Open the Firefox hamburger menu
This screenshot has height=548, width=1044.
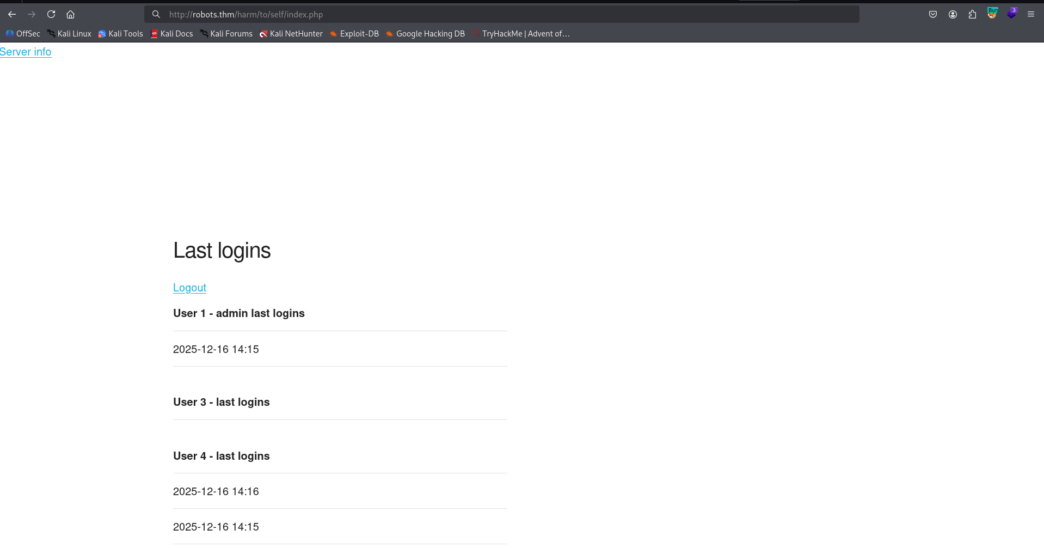(1031, 15)
